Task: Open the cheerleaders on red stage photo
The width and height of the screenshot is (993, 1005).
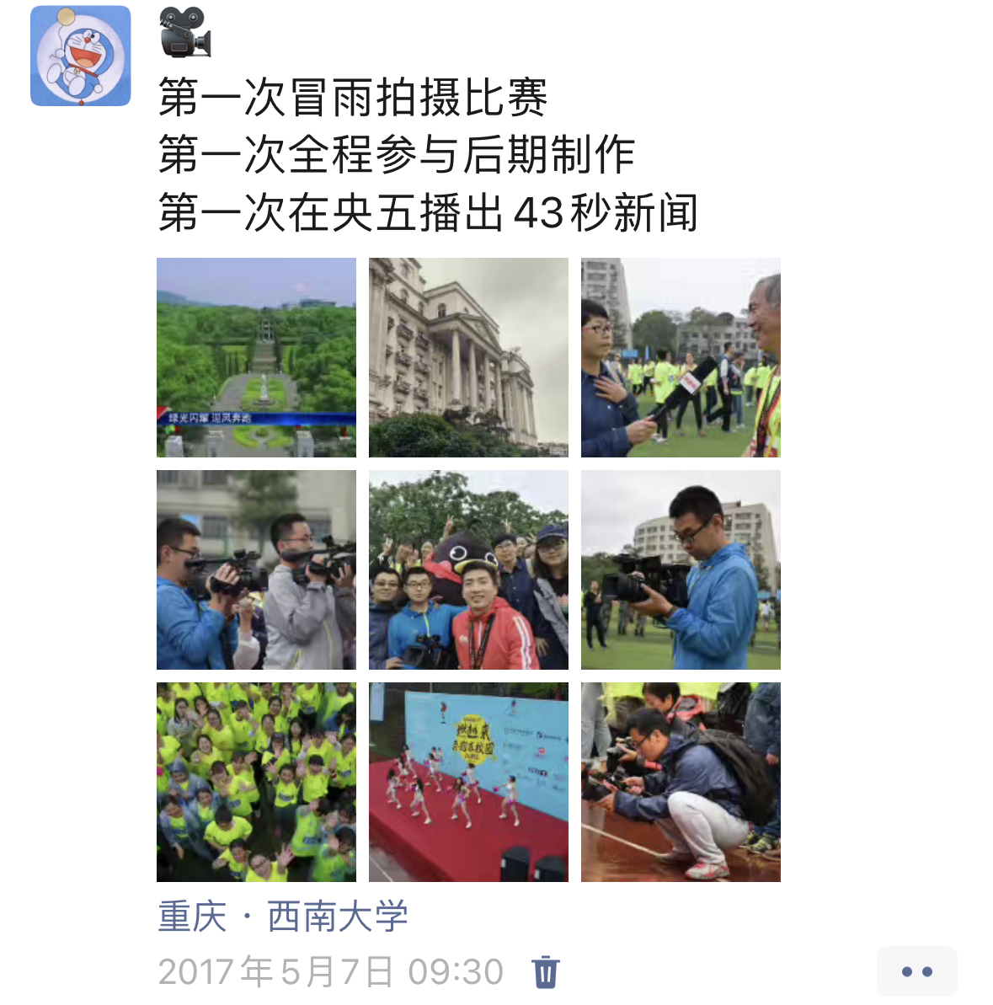Action: click(468, 782)
